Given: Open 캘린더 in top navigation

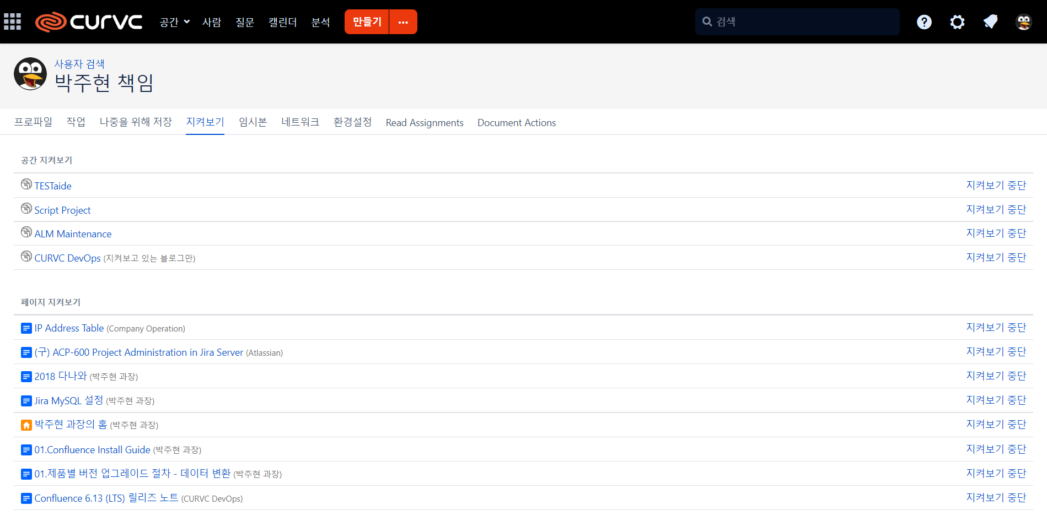Looking at the screenshot, I should coord(282,22).
